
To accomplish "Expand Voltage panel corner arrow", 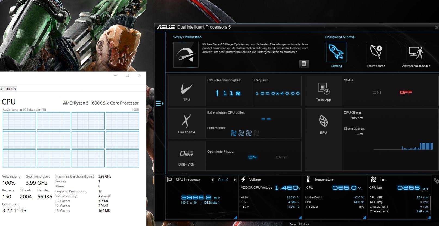I will (300, 217).
